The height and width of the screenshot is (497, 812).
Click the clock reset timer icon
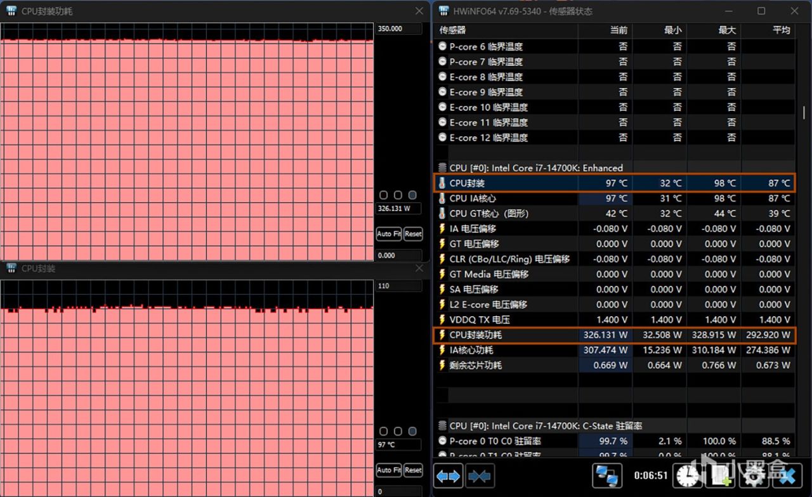point(686,475)
